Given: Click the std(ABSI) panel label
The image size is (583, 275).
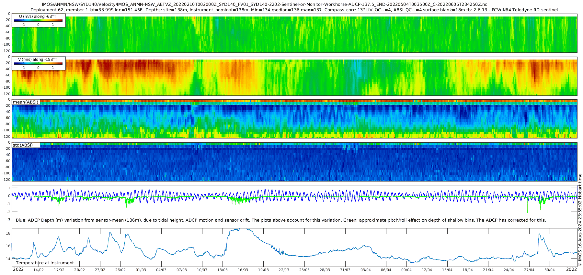Looking at the screenshot, I should coord(26,145).
